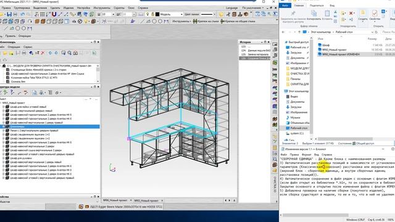Select the orbit rotate view icon
The width and height of the screenshot is (395, 222).
pos(30,22)
